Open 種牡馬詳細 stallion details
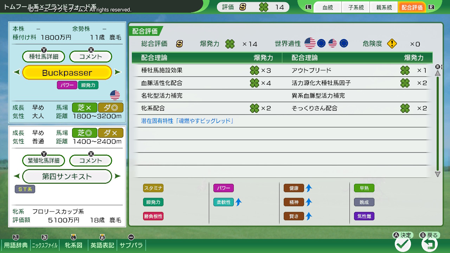The image size is (450, 253). tap(44, 57)
